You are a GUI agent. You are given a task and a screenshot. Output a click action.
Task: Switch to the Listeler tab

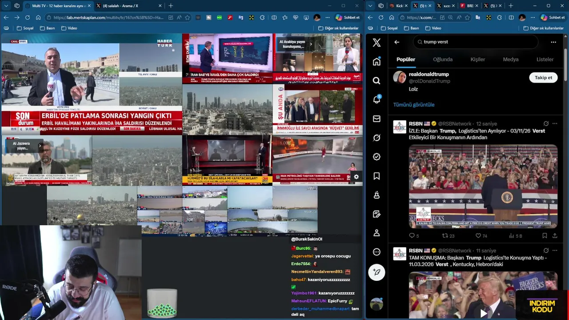(545, 60)
